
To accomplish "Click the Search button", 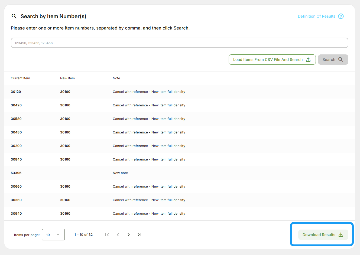I will click(333, 60).
